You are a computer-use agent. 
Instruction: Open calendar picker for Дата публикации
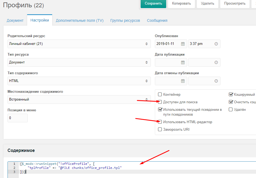click(x=183, y=62)
